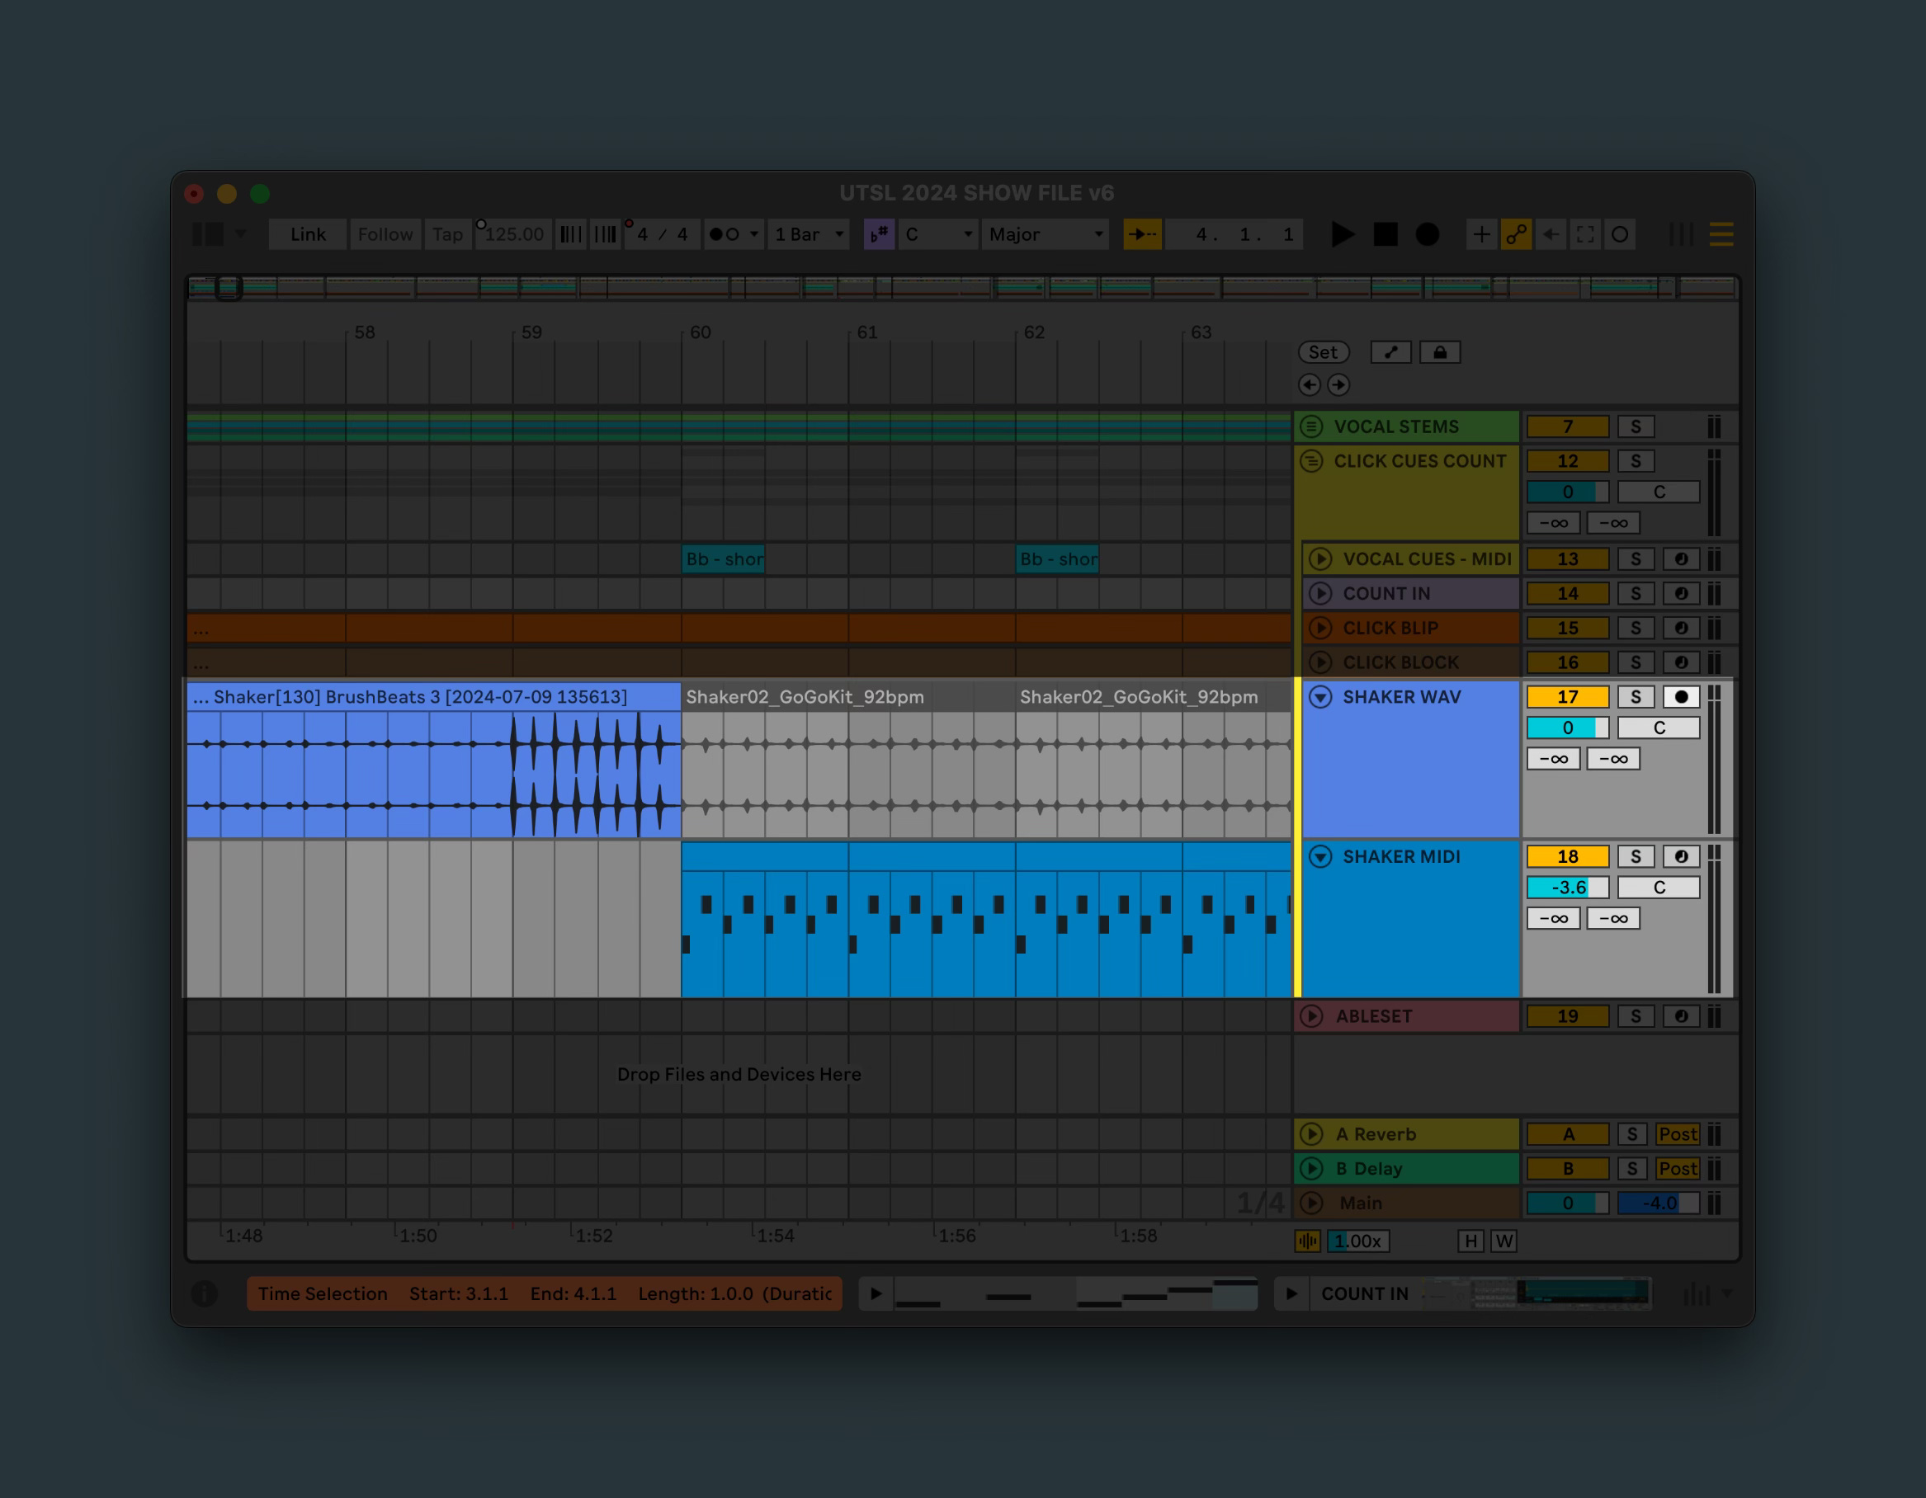
Task: Click the Lock Envelopes padlock icon
Action: pyautogui.click(x=1440, y=353)
